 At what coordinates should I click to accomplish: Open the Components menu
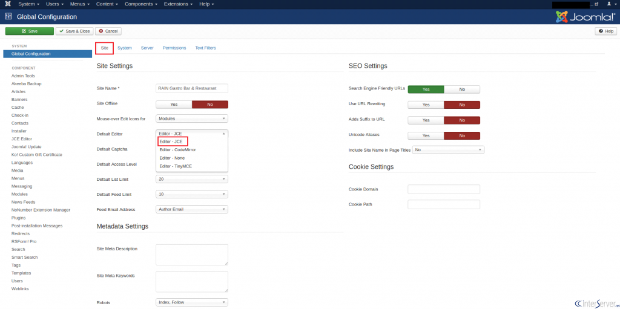click(x=141, y=4)
